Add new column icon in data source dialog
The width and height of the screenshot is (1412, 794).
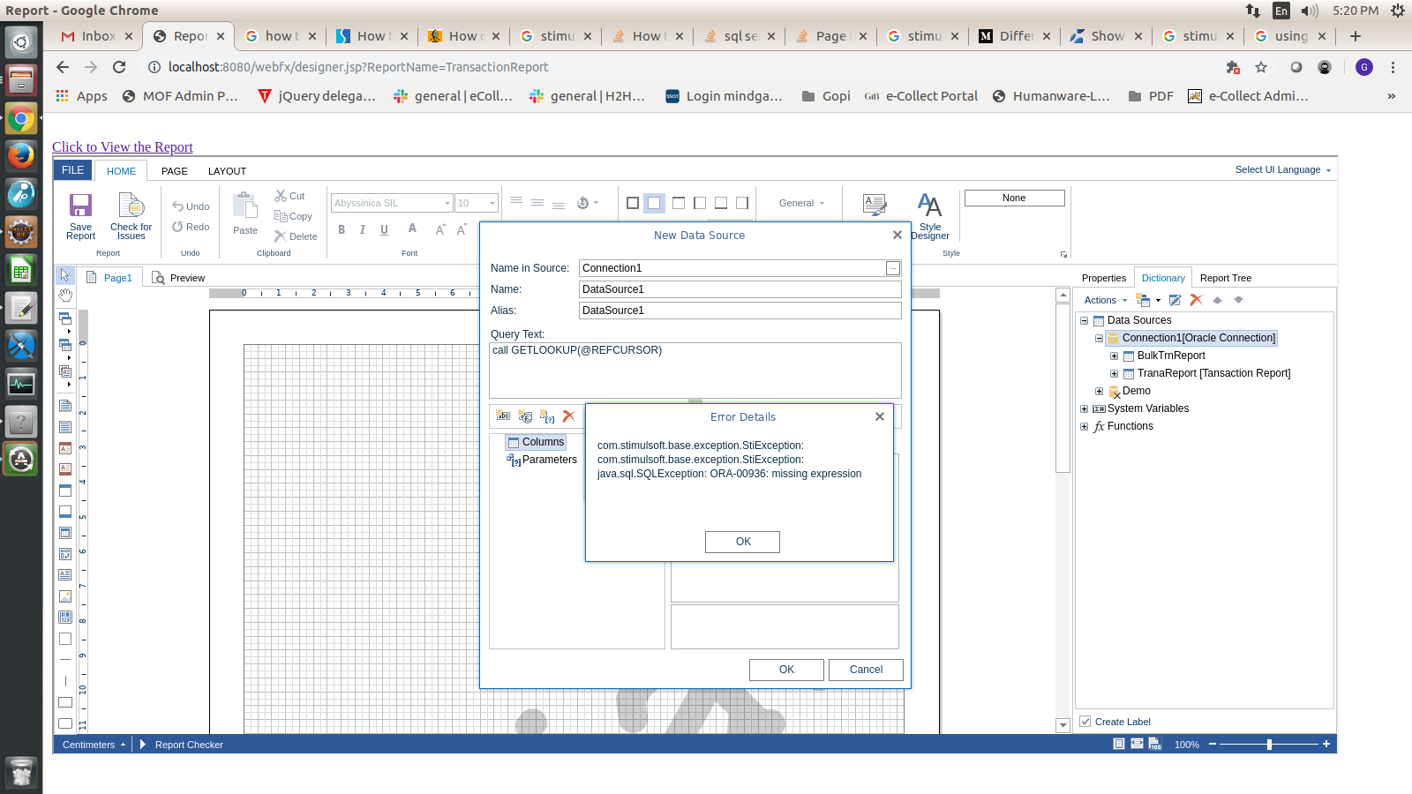click(x=503, y=416)
